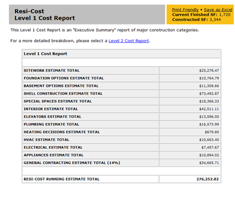
Task: Select the $16,573.99 plumbing value
Action: 209,124
